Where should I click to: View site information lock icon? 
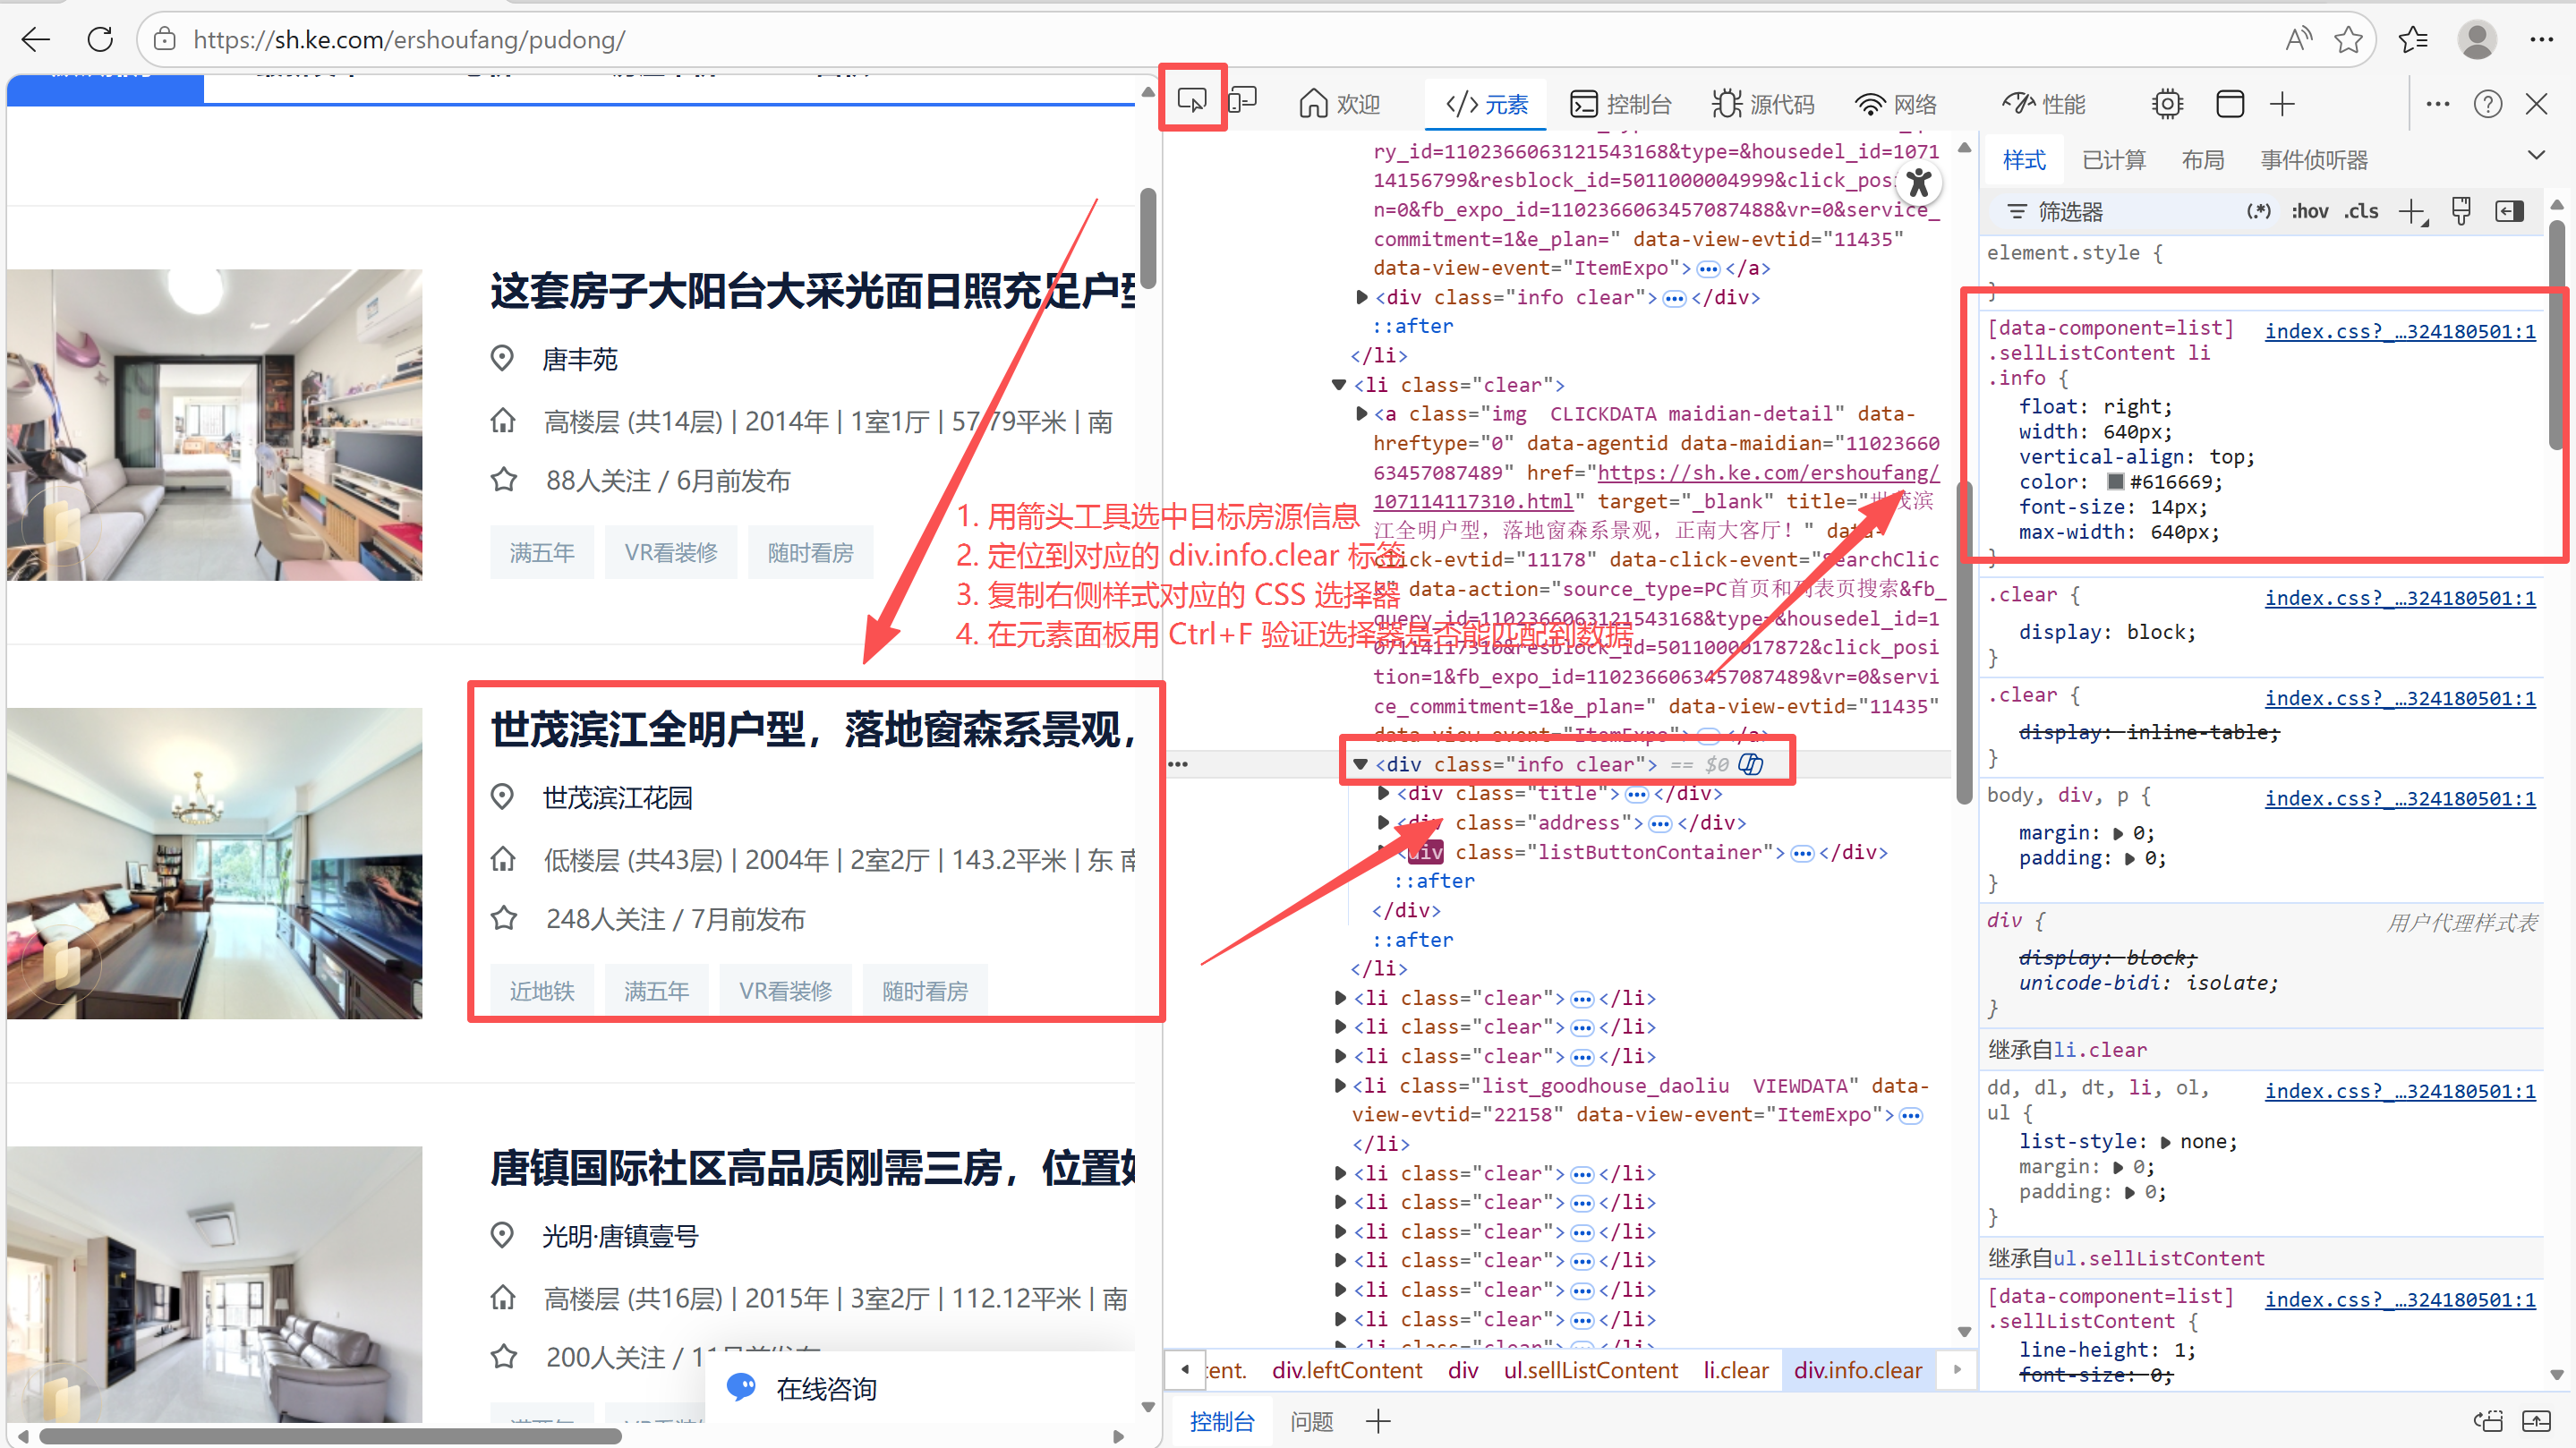[165, 40]
